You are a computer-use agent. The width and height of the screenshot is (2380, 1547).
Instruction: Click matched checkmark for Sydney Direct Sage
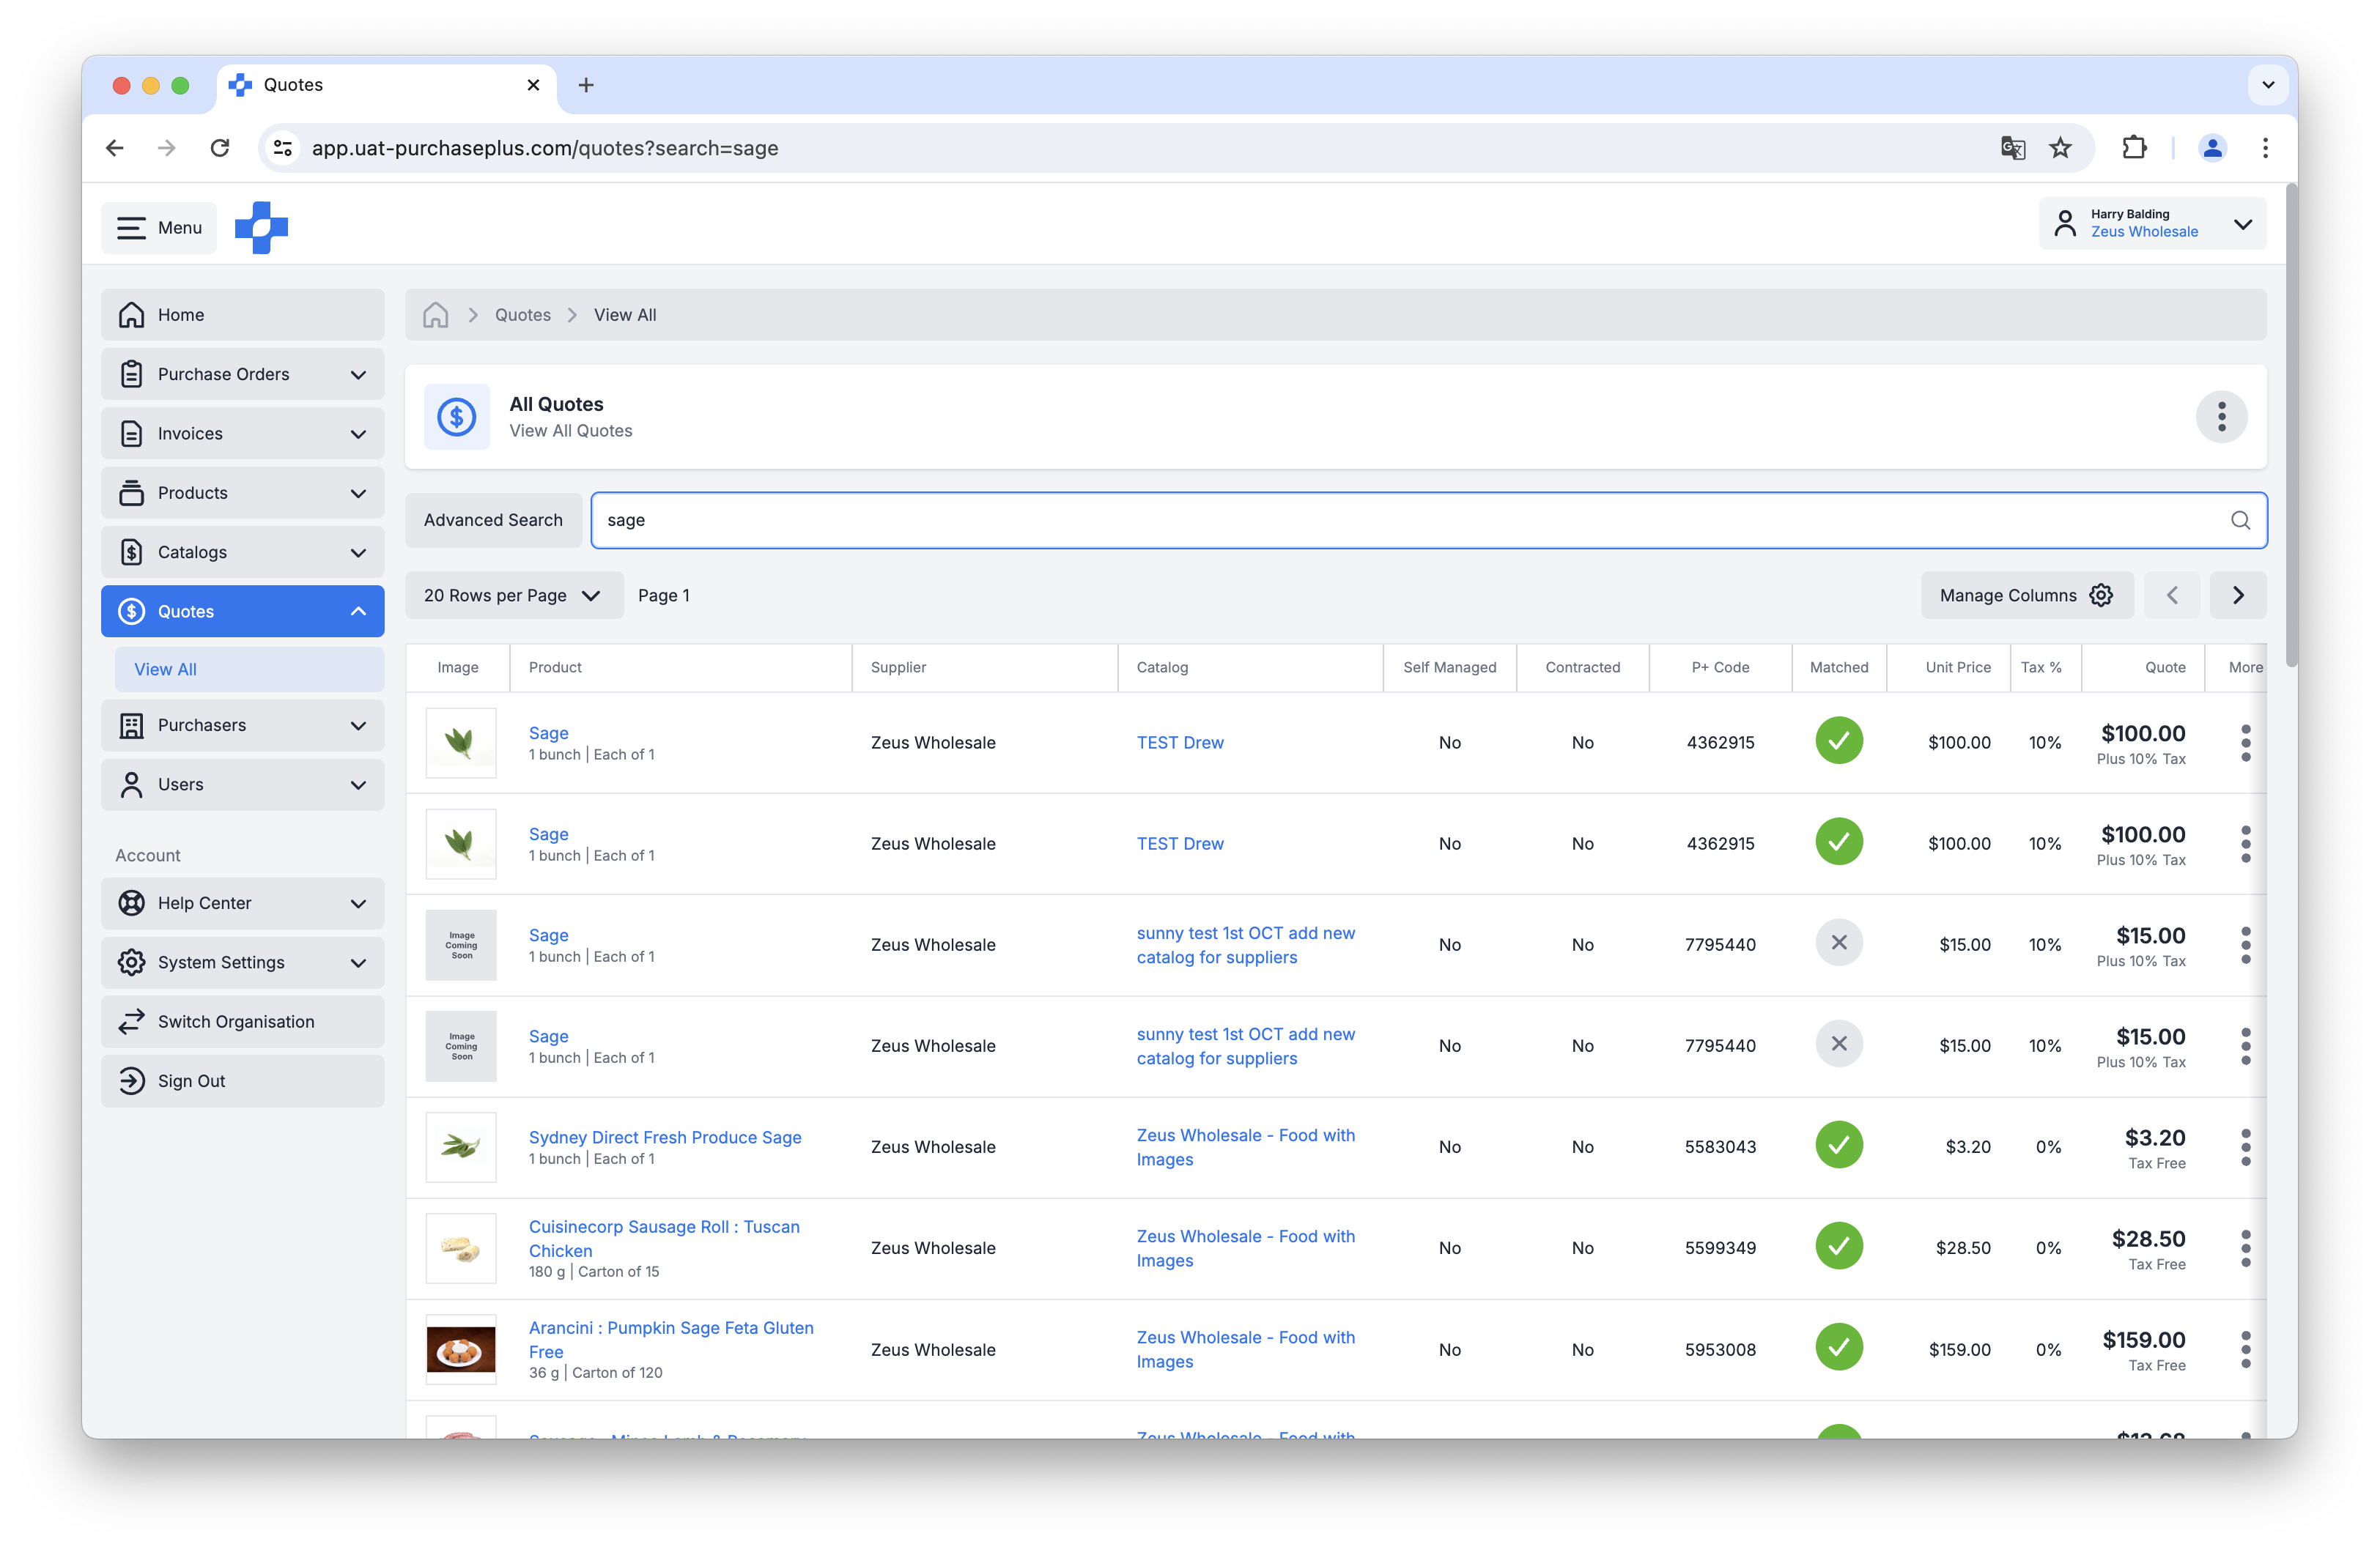point(1838,1146)
